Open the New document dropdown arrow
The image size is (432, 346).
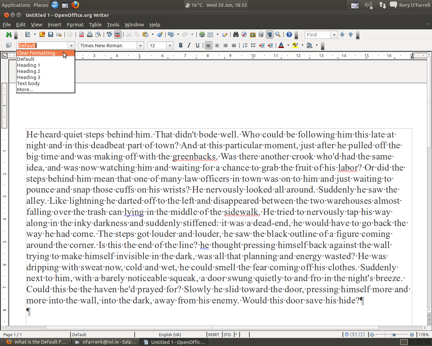34,34
